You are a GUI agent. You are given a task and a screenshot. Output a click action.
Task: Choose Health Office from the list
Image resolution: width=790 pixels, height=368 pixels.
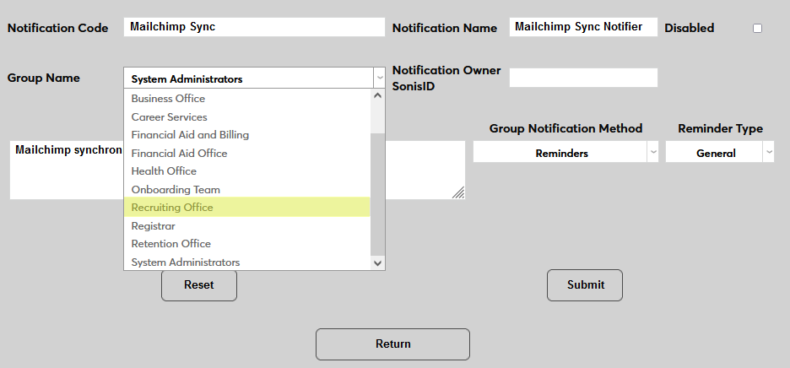[246, 170]
